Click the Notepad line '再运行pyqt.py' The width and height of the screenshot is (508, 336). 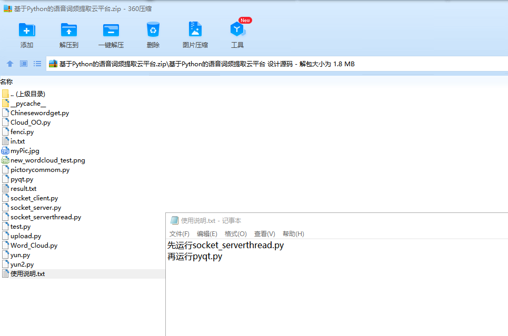[195, 257]
